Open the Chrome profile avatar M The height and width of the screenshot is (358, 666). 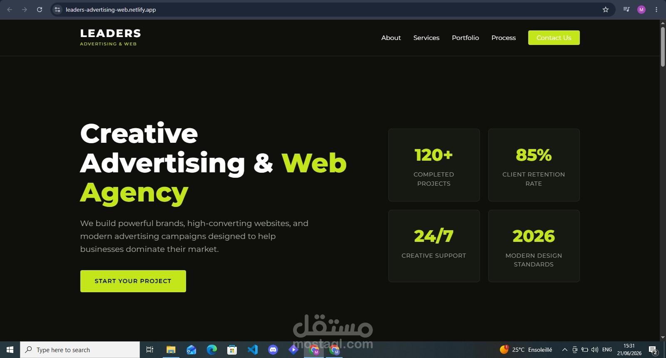coord(641,10)
